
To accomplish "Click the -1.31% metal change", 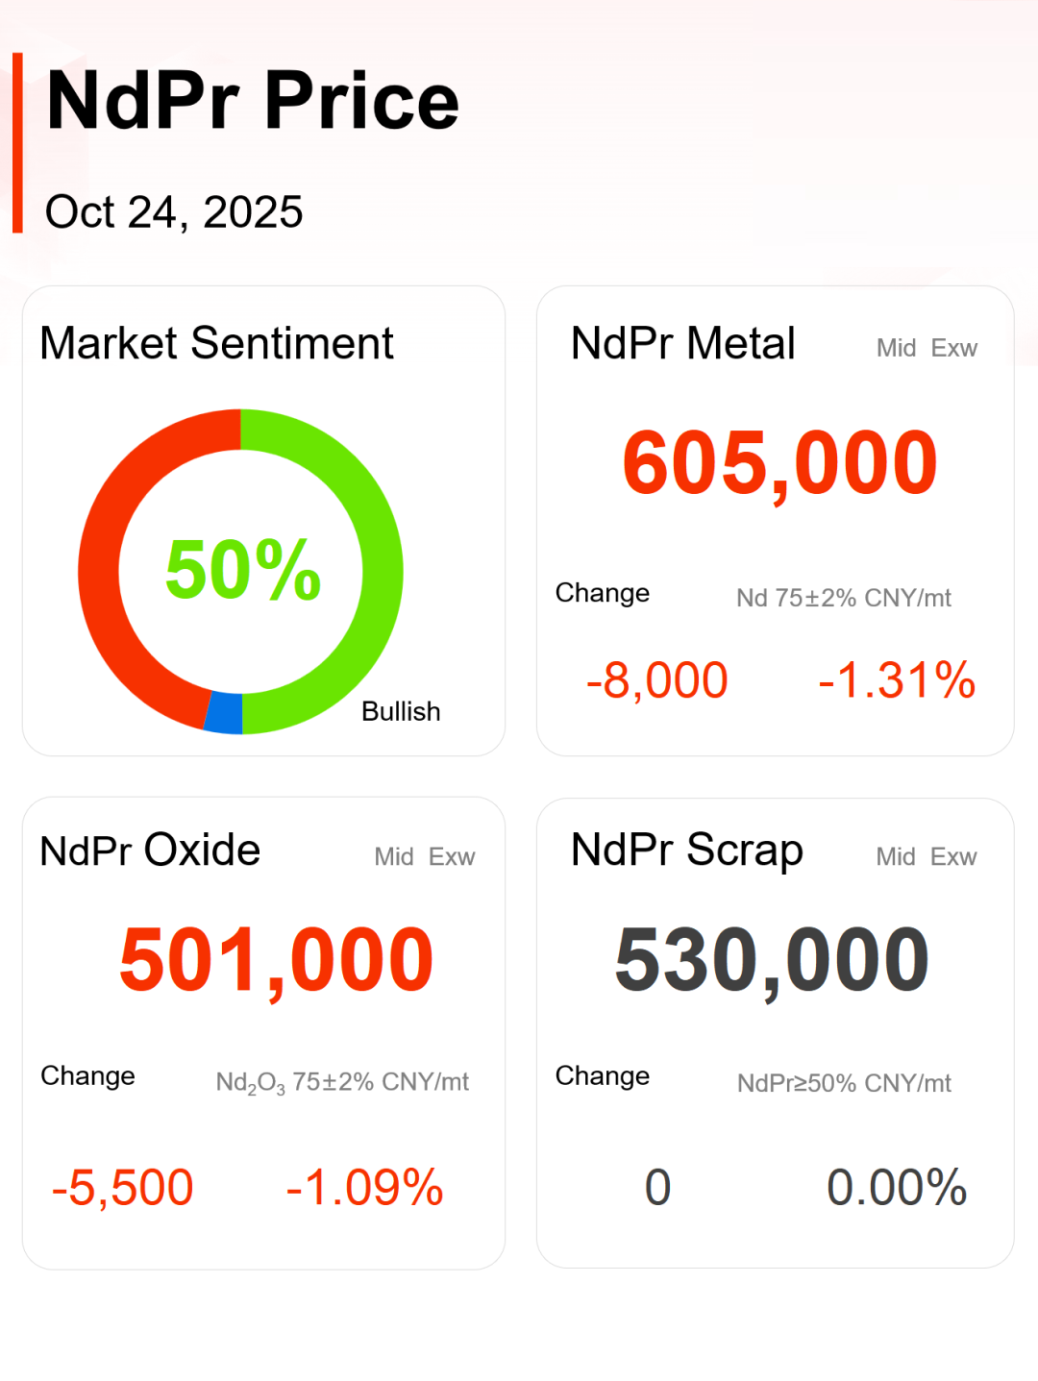I will click(896, 680).
